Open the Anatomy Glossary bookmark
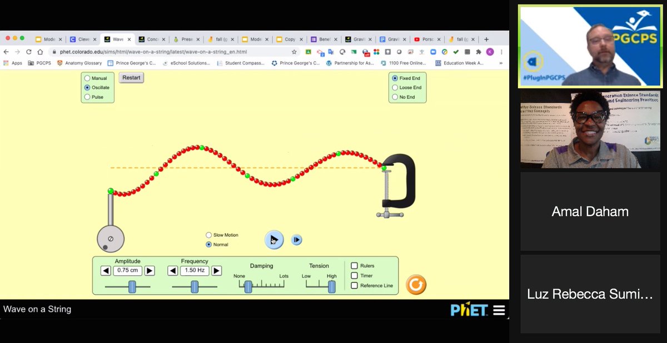The height and width of the screenshot is (343, 667). (x=79, y=63)
